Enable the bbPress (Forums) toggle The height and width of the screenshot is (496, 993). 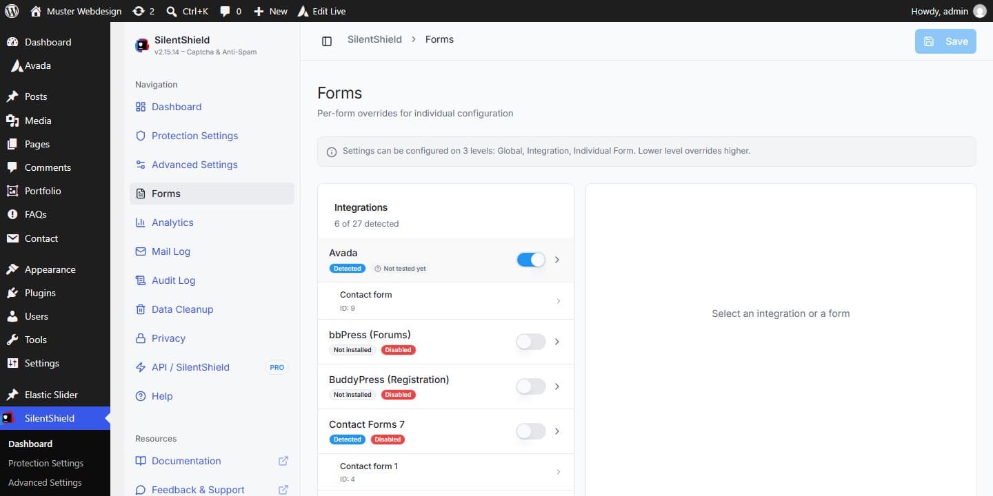(x=531, y=342)
